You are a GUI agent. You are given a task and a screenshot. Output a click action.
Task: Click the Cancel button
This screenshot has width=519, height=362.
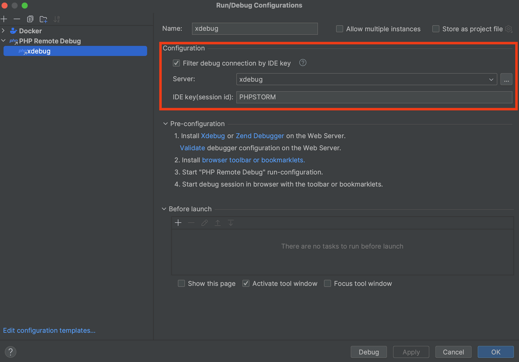tap(453, 352)
